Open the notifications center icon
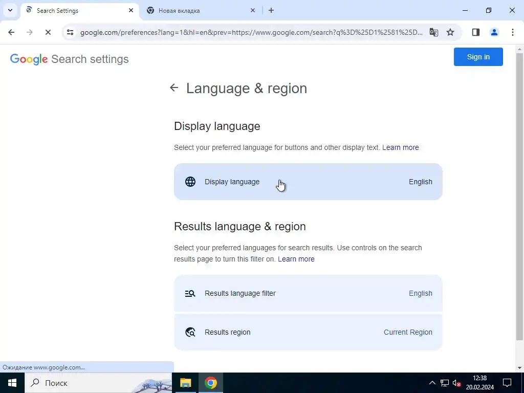The height and width of the screenshot is (393, 524). [507, 383]
